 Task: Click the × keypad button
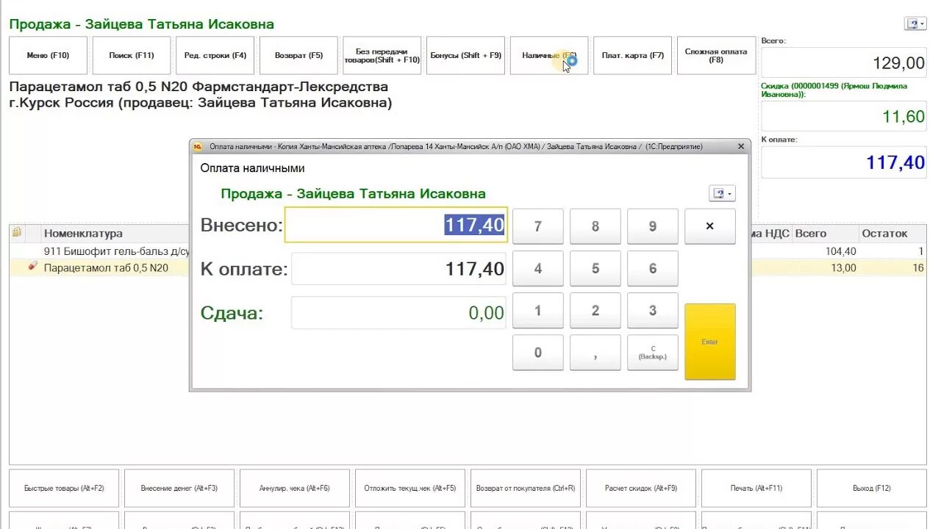pyautogui.click(x=710, y=226)
